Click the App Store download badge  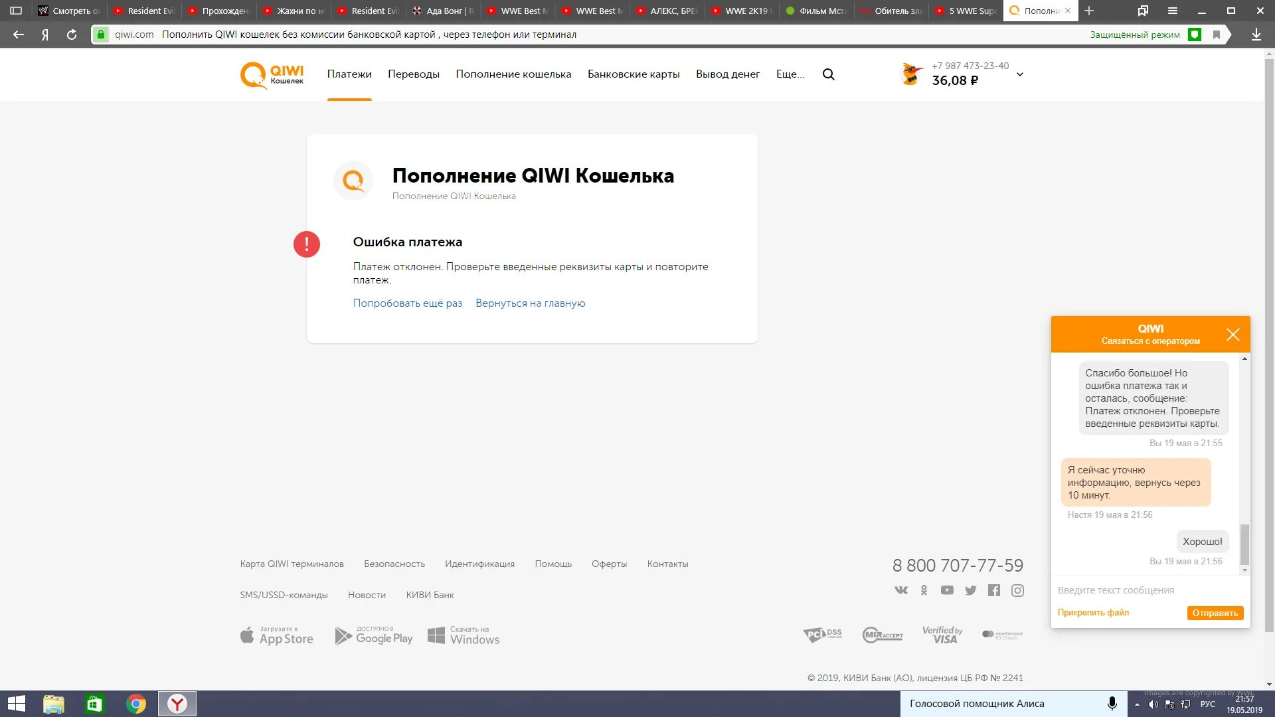coord(276,635)
